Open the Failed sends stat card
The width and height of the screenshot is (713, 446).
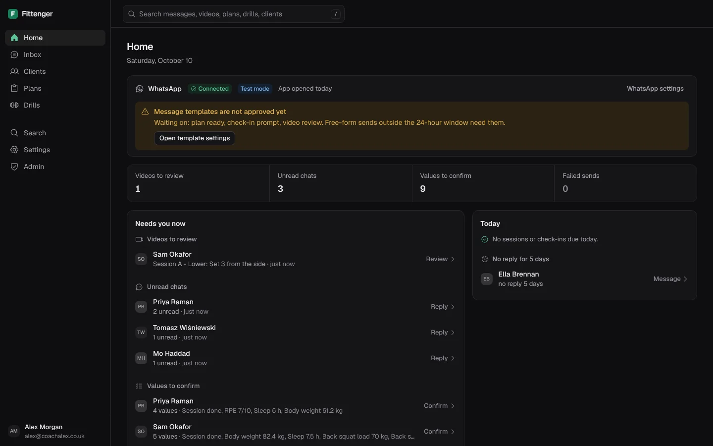(x=625, y=183)
